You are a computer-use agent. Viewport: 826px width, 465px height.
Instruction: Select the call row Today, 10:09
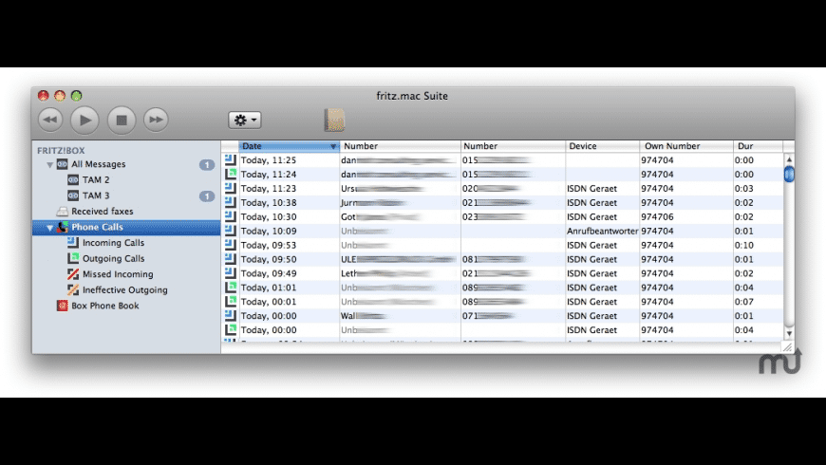click(502, 232)
